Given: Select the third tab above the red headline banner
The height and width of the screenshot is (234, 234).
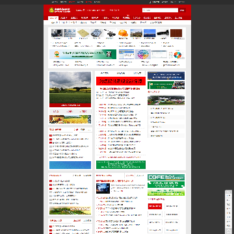Looking at the screenshot, I should (137, 73).
